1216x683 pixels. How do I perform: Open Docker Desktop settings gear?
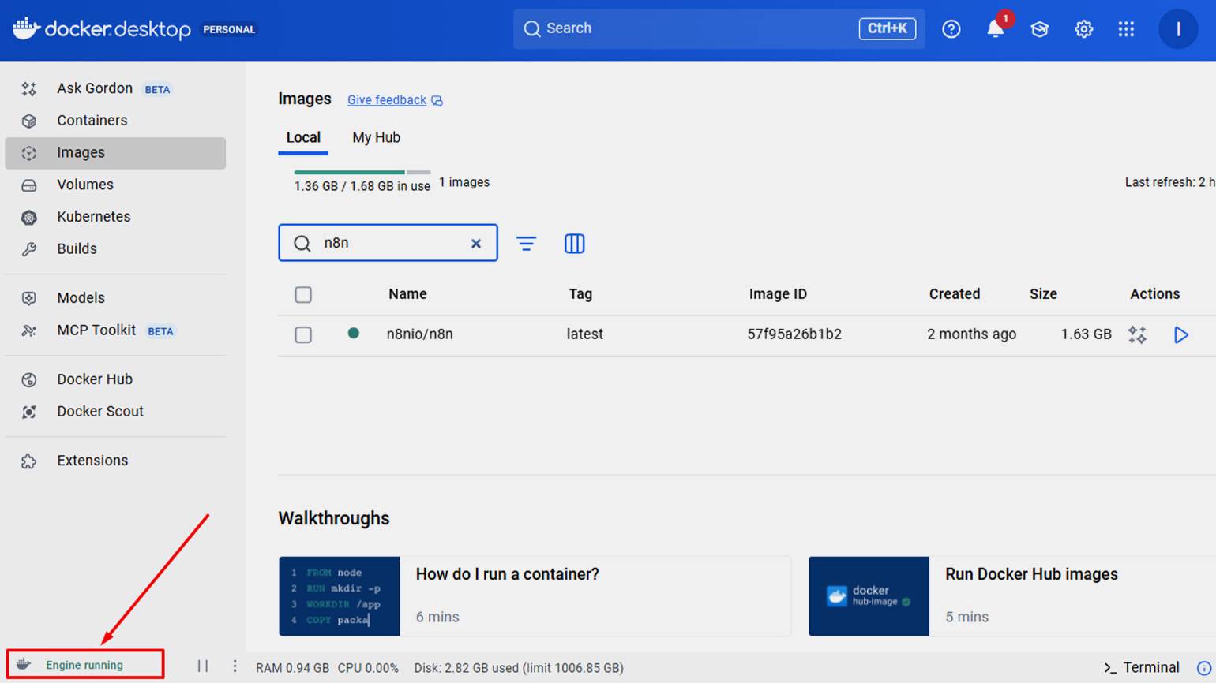point(1083,29)
